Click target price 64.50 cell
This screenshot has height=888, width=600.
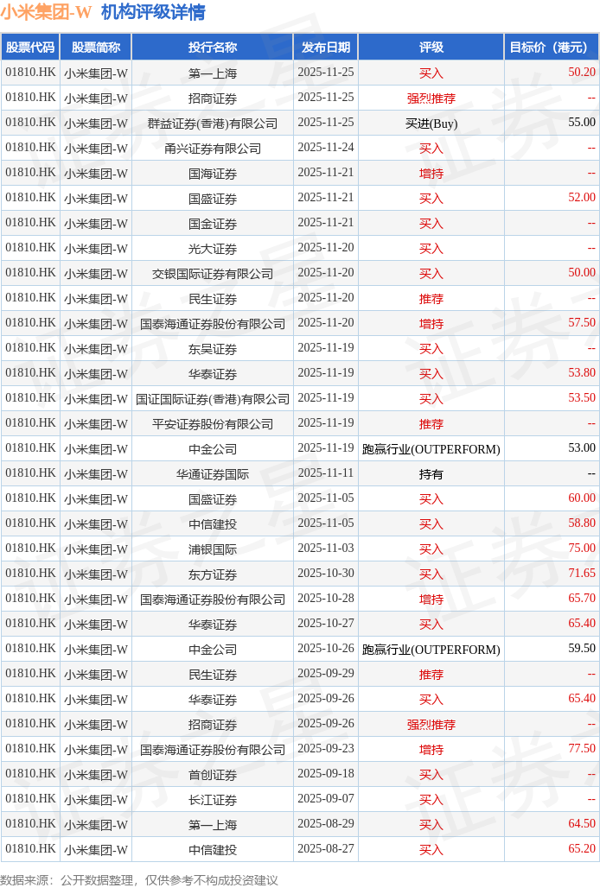[552, 824]
